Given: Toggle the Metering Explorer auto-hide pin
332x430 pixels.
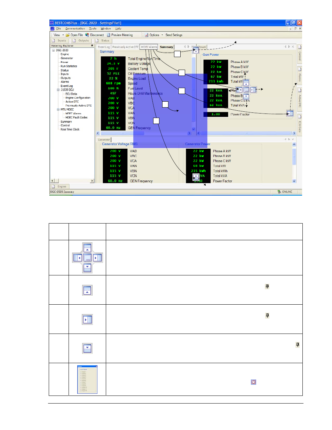Looking at the screenshot, I should (x=92, y=46).
